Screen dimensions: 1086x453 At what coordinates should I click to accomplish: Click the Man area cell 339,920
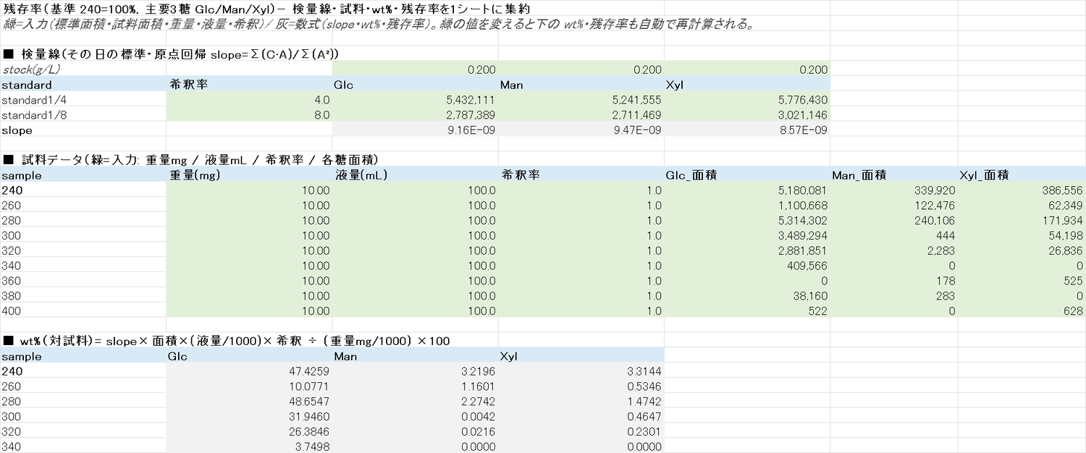(893, 190)
